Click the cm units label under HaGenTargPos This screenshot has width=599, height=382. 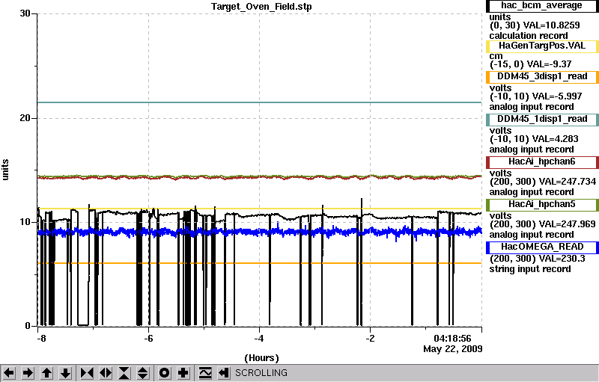496,56
